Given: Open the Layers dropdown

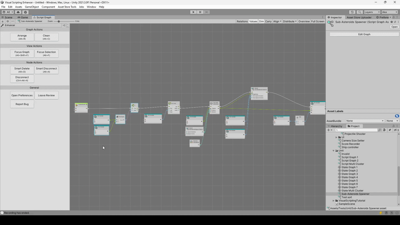Looking at the screenshot, I should click(372, 12).
